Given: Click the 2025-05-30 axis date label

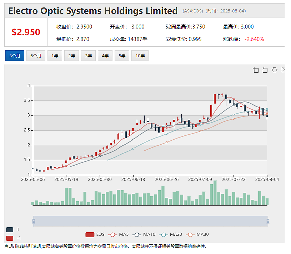Looking at the screenshot, I should (x=100, y=180).
